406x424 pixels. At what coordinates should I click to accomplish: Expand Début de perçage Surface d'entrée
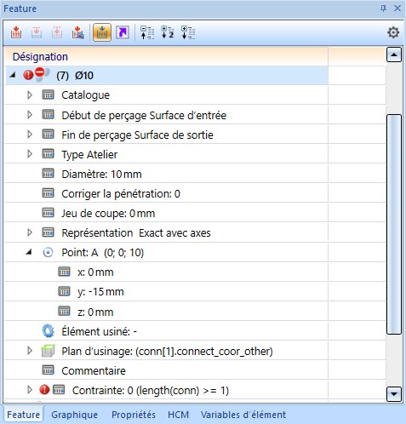pos(30,115)
